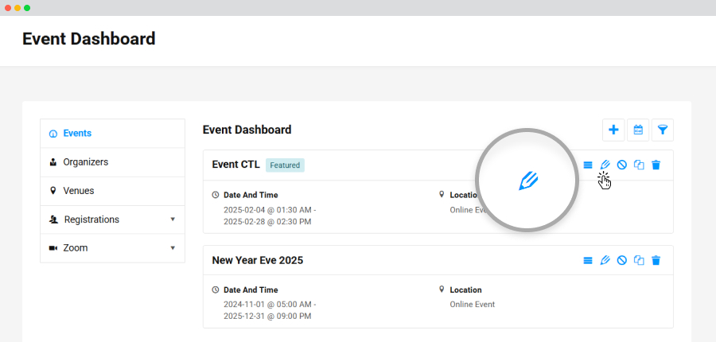Duplicate New Year Eve 2025 event
The height and width of the screenshot is (342, 716).
click(640, 260)
